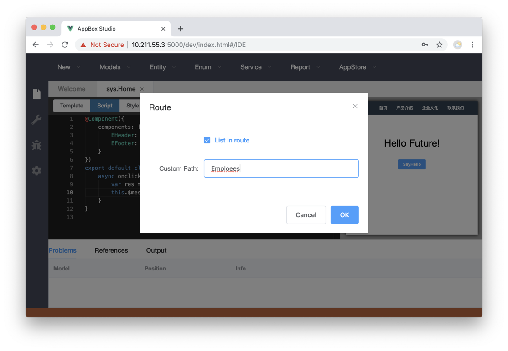This screenshot has width=508, height=351.
Task: Switch to the Template view
Action: click(72, 106)
